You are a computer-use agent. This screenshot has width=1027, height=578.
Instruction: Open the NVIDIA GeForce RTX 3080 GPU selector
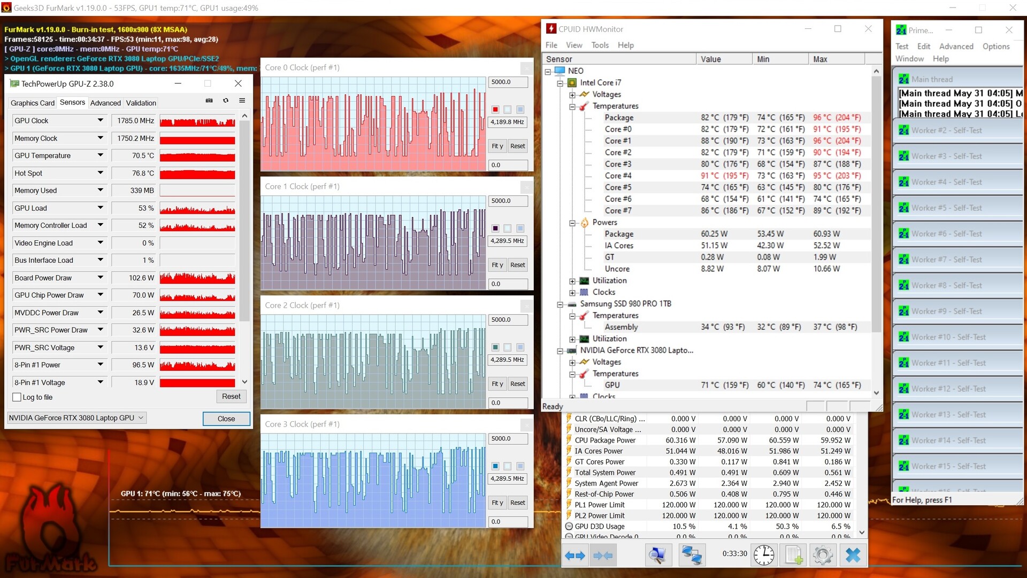point(76,418)
